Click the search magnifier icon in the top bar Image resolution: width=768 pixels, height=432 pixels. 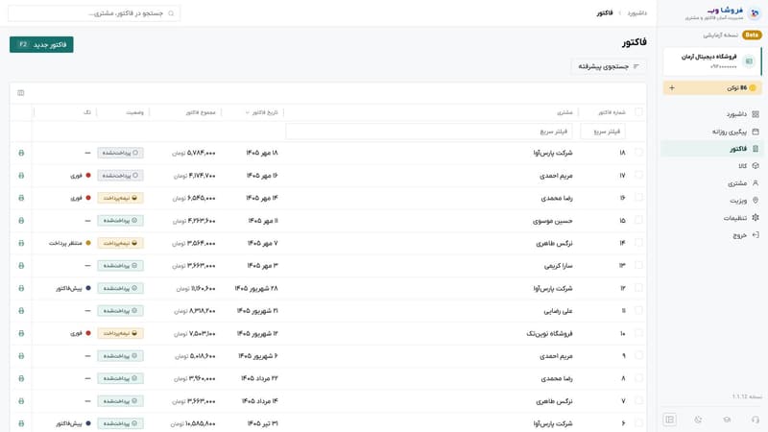[171, 13]
